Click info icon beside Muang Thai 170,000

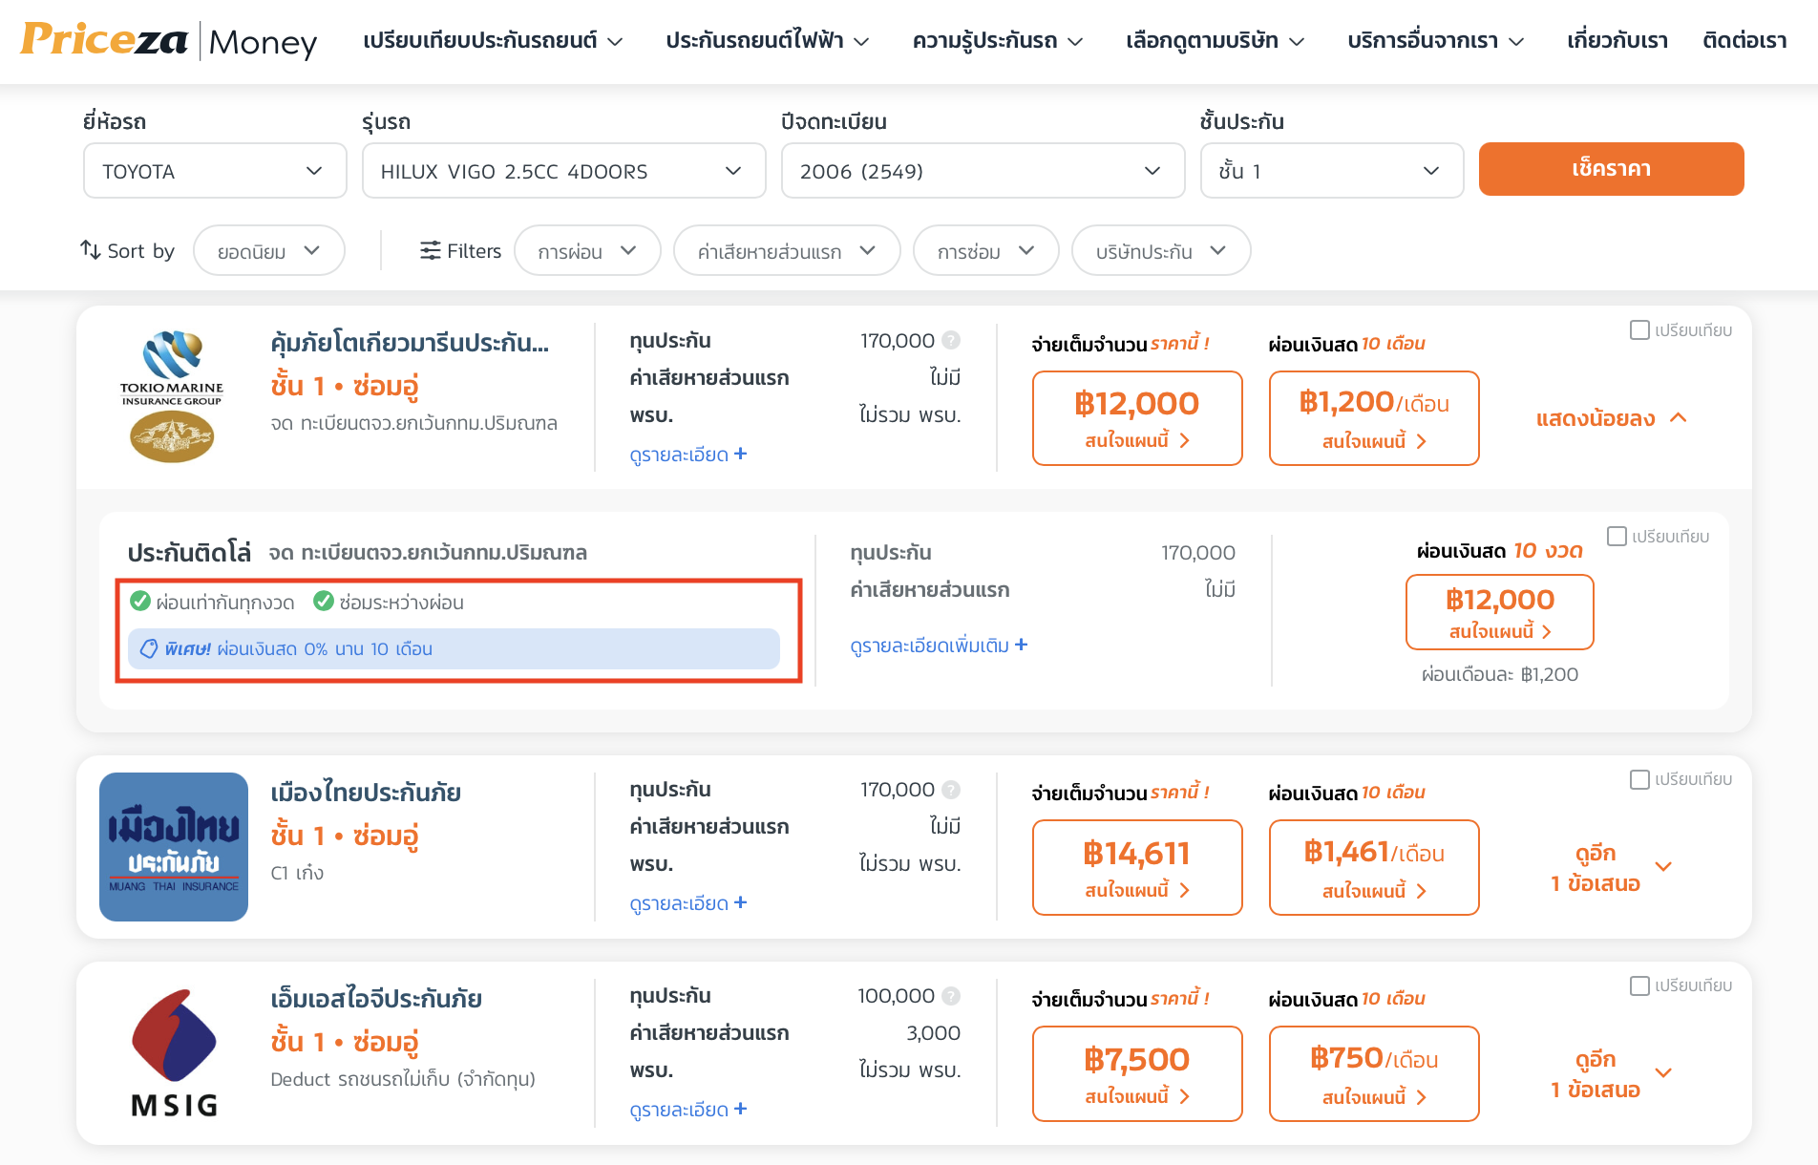tap(951, 790)
